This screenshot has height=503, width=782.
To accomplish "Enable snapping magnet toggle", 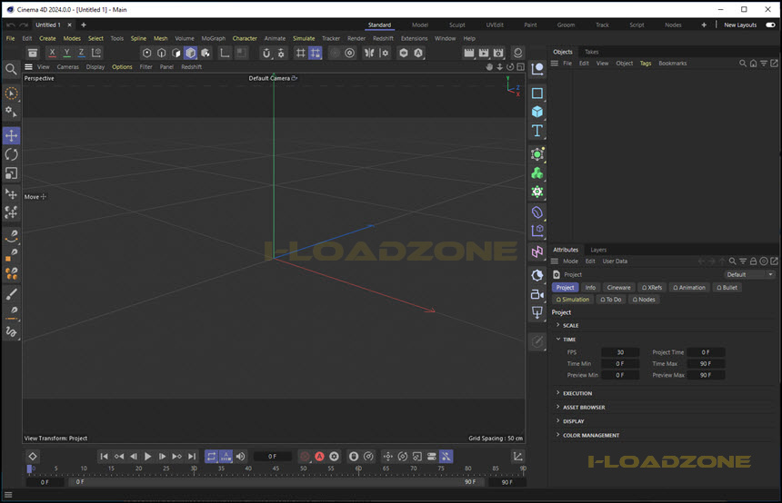I will (x=266, y=53).
